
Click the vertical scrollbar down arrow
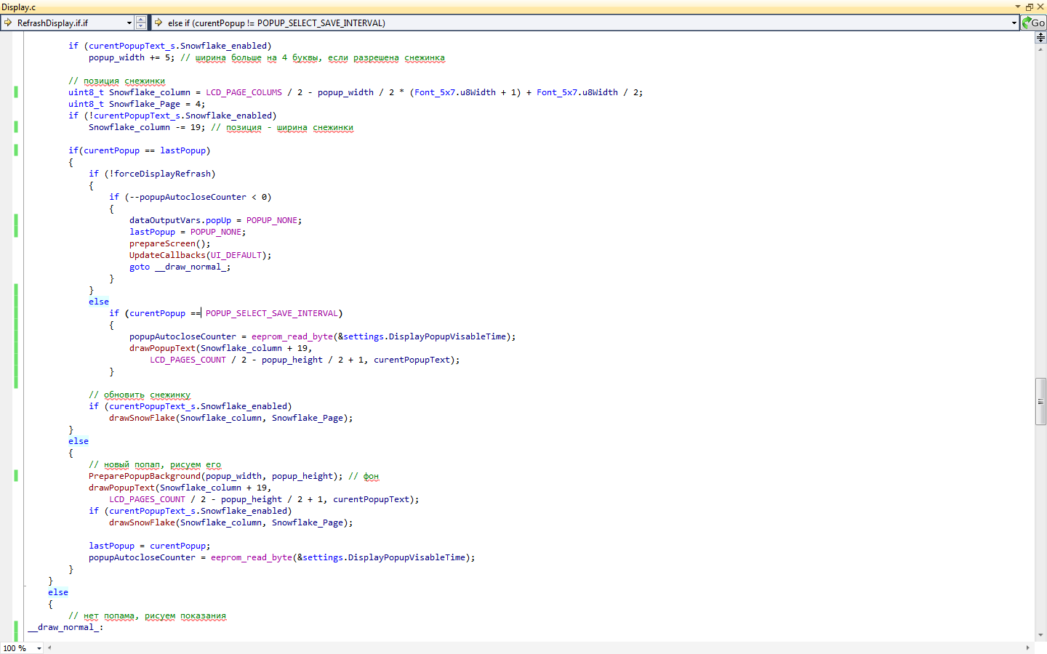coord(1040,635)
